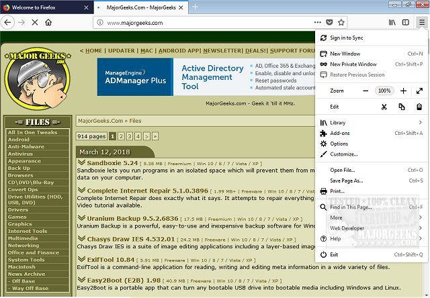The height and width of the screenshot is (298, 430).
Task: Open the UPDATER navigation link
Action: (121, 50)
